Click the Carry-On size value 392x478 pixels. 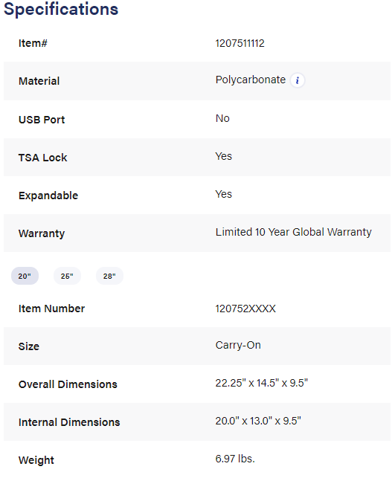tap(238, 346)
